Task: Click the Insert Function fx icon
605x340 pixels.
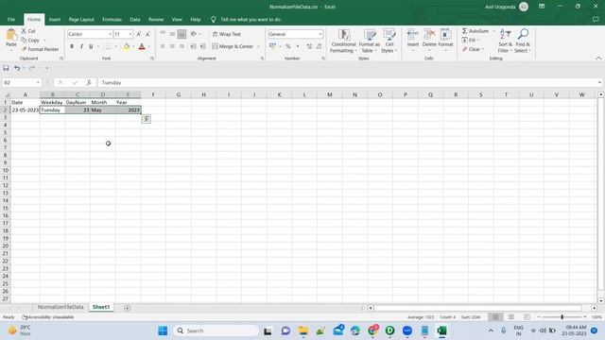Action: 89,82
